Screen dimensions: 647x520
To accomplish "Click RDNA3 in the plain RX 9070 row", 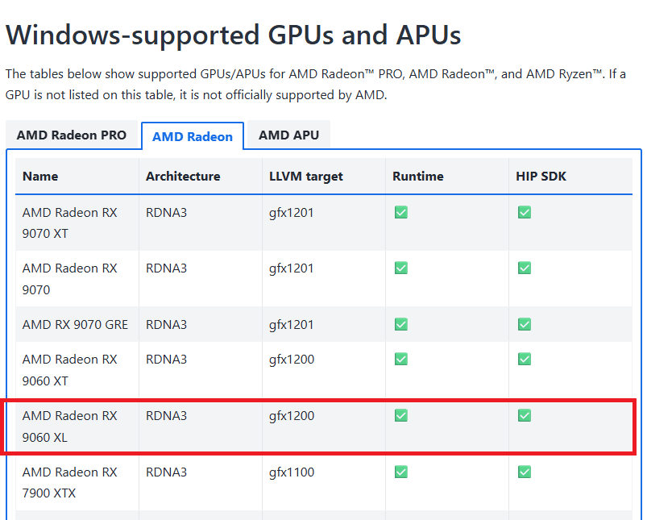I will click(166, 268).
